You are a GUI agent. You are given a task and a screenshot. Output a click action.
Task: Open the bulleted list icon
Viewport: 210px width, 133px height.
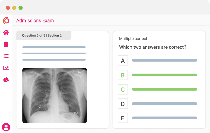tap(6, 56)
